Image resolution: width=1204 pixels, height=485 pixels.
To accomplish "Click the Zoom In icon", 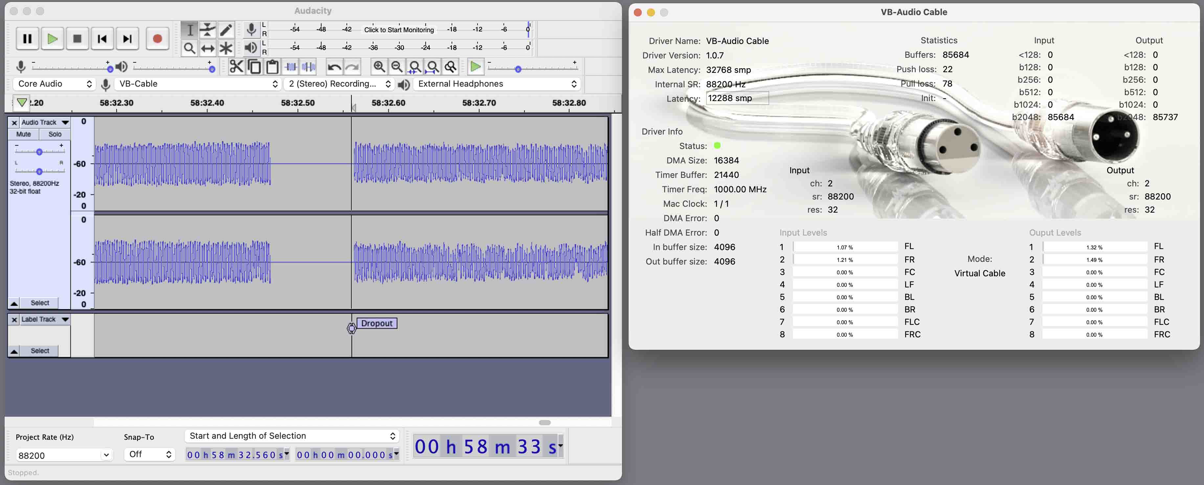I will click(x=379, y=67).
